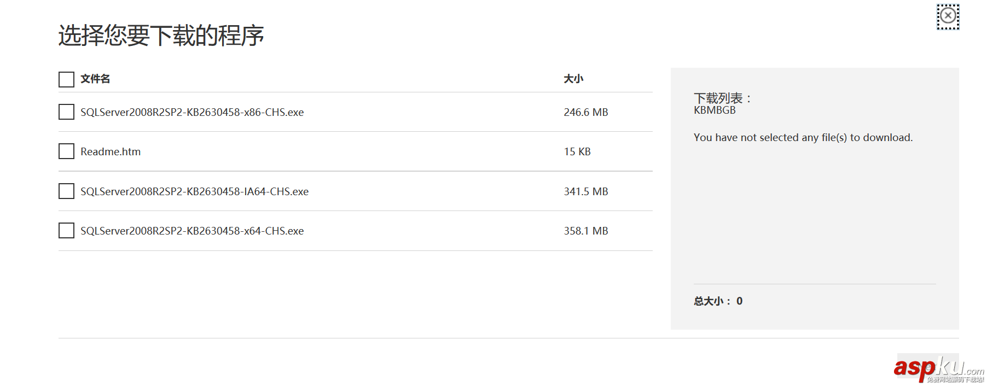Click the 文件名 column header
This screenshot has height=386, width=987.
click(95, 79)
